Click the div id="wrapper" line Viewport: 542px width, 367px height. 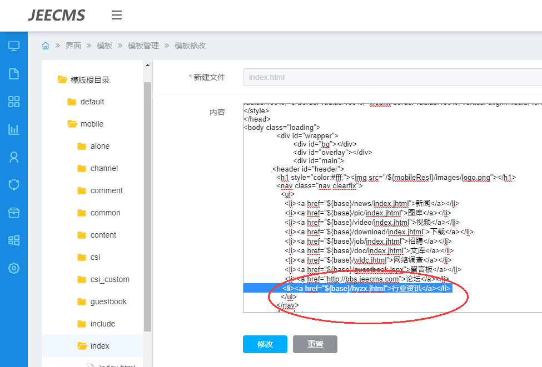point(307,135)
